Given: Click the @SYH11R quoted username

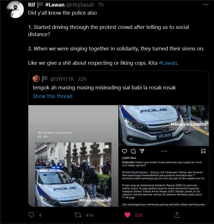Looking at the screenshot, I should coord(62,79).
